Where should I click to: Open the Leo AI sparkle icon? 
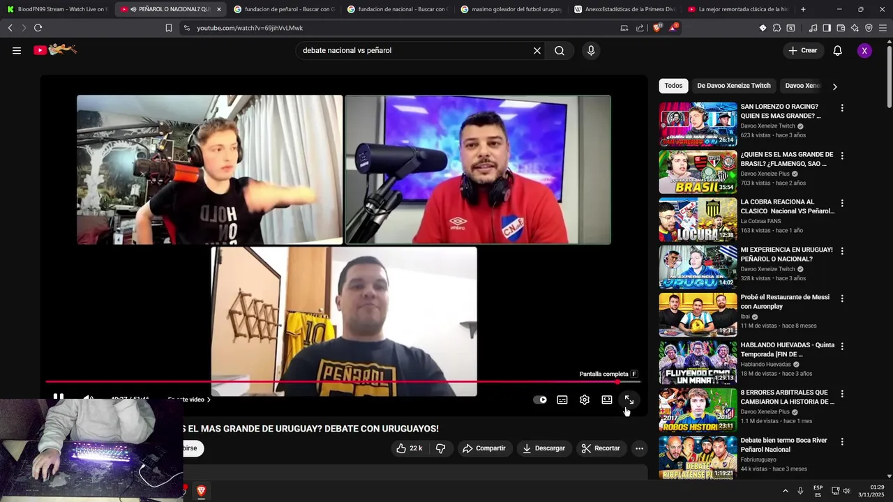(x=855, y=28)
